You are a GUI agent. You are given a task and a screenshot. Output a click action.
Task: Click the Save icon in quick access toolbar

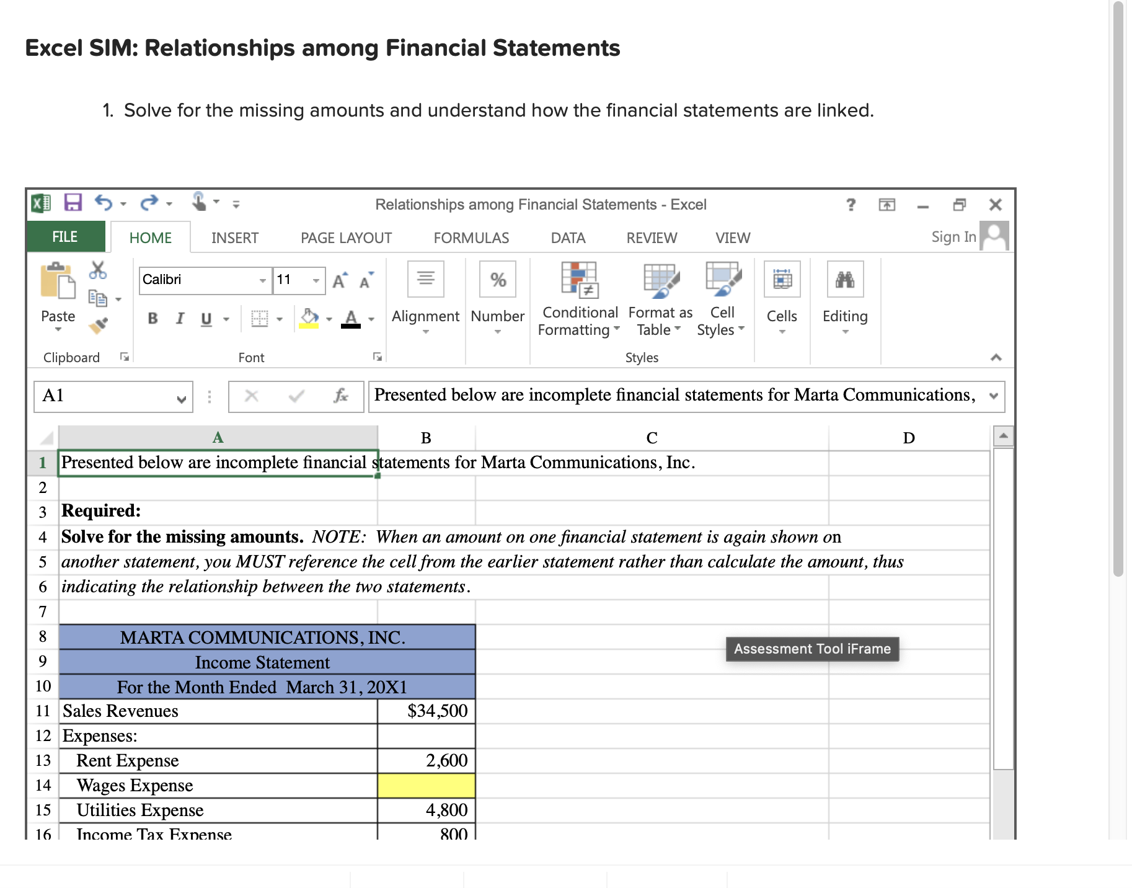tap(73, 203)
